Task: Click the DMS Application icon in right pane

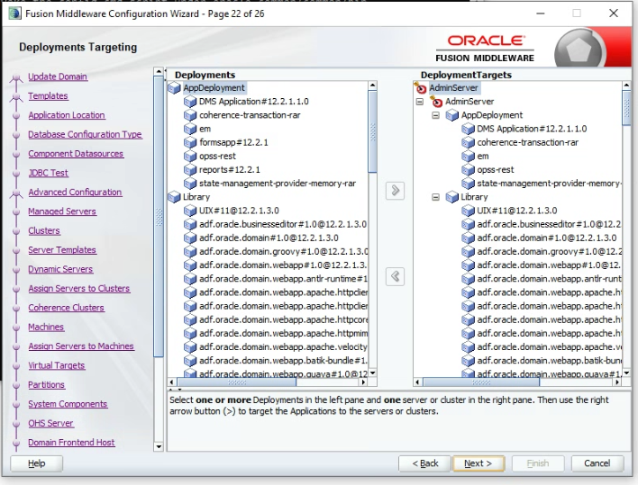Action: [x=468, y=129]
